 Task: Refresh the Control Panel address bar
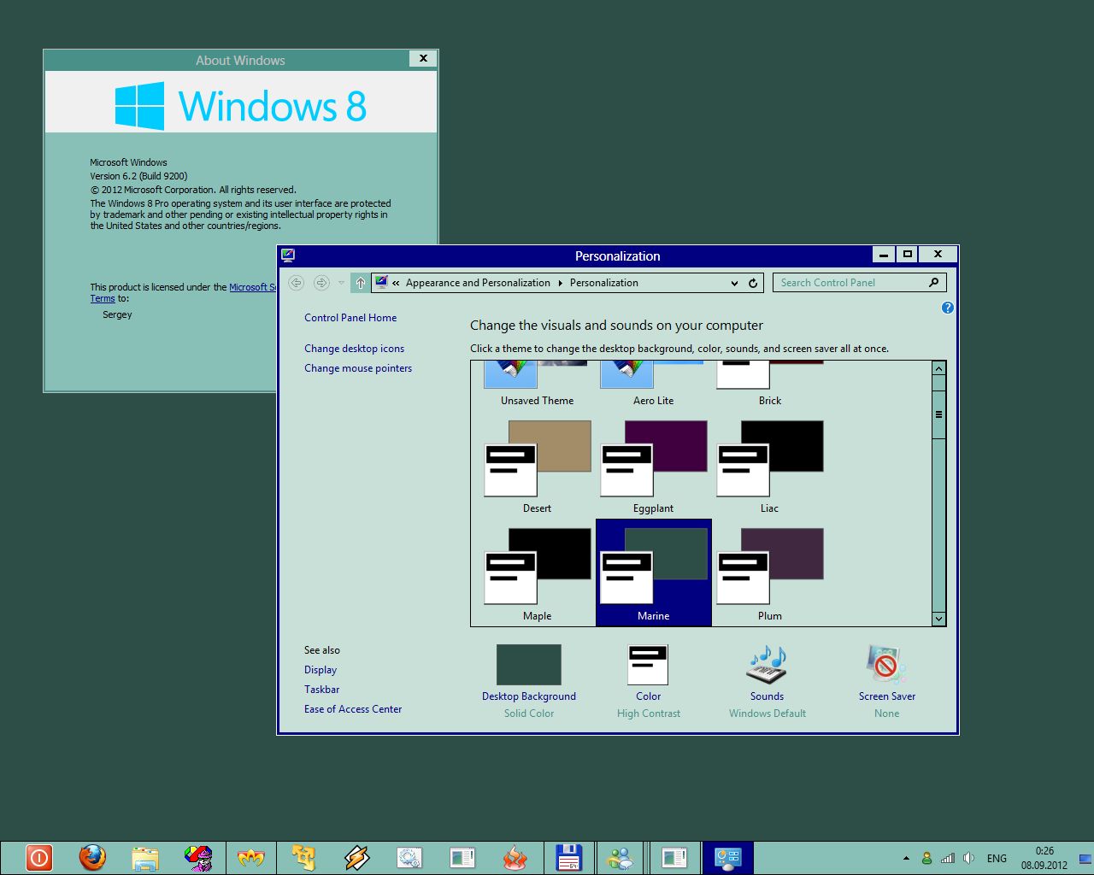click(753, 283)
